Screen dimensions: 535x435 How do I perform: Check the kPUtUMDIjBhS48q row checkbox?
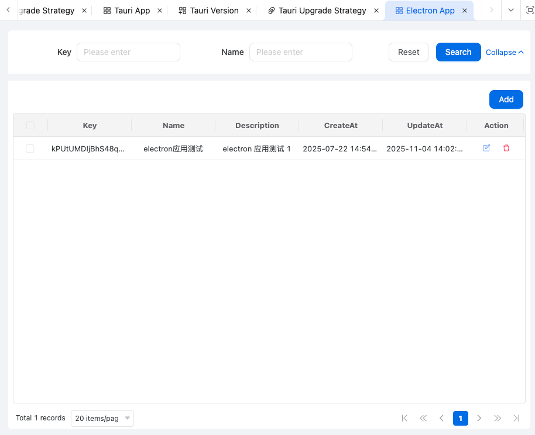pos(30,149)
